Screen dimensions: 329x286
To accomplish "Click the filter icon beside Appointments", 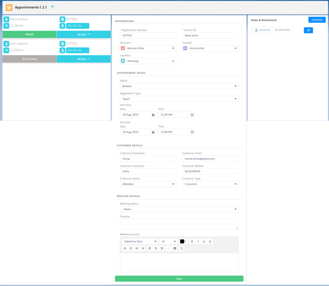I will pos(52,7).
